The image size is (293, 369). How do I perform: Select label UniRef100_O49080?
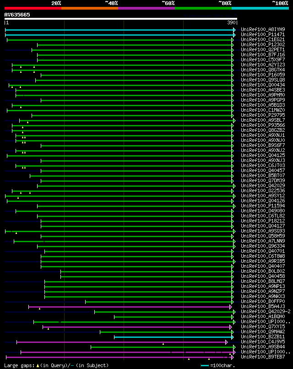[x=263, y=211]
